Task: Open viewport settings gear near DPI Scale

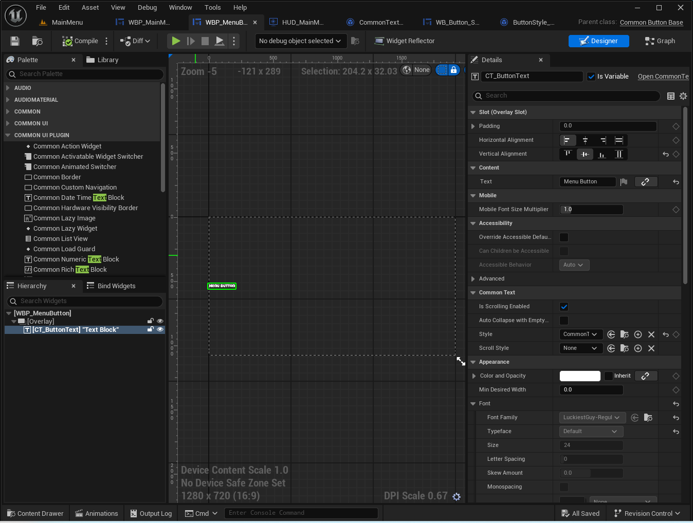Action: pos(457,496)
